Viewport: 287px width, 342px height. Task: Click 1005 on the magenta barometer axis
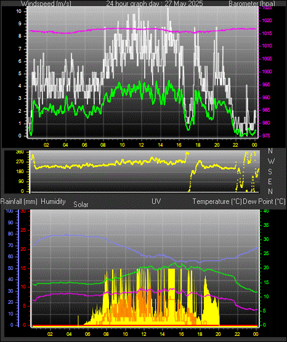click(x=267, y=59)
